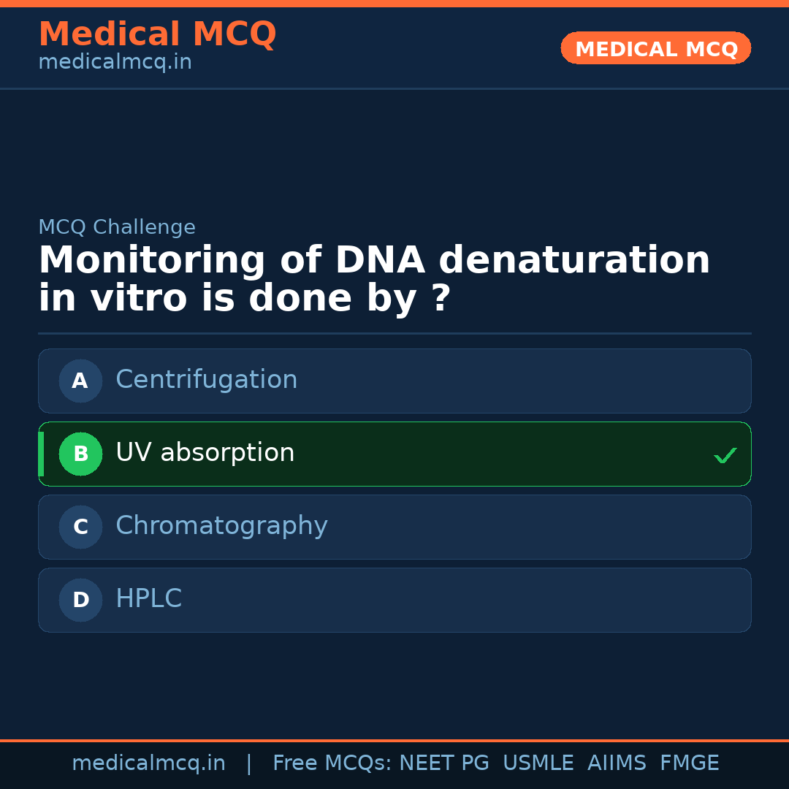
Task: Click AIIMS in the footer
Action: coord(617,763)
